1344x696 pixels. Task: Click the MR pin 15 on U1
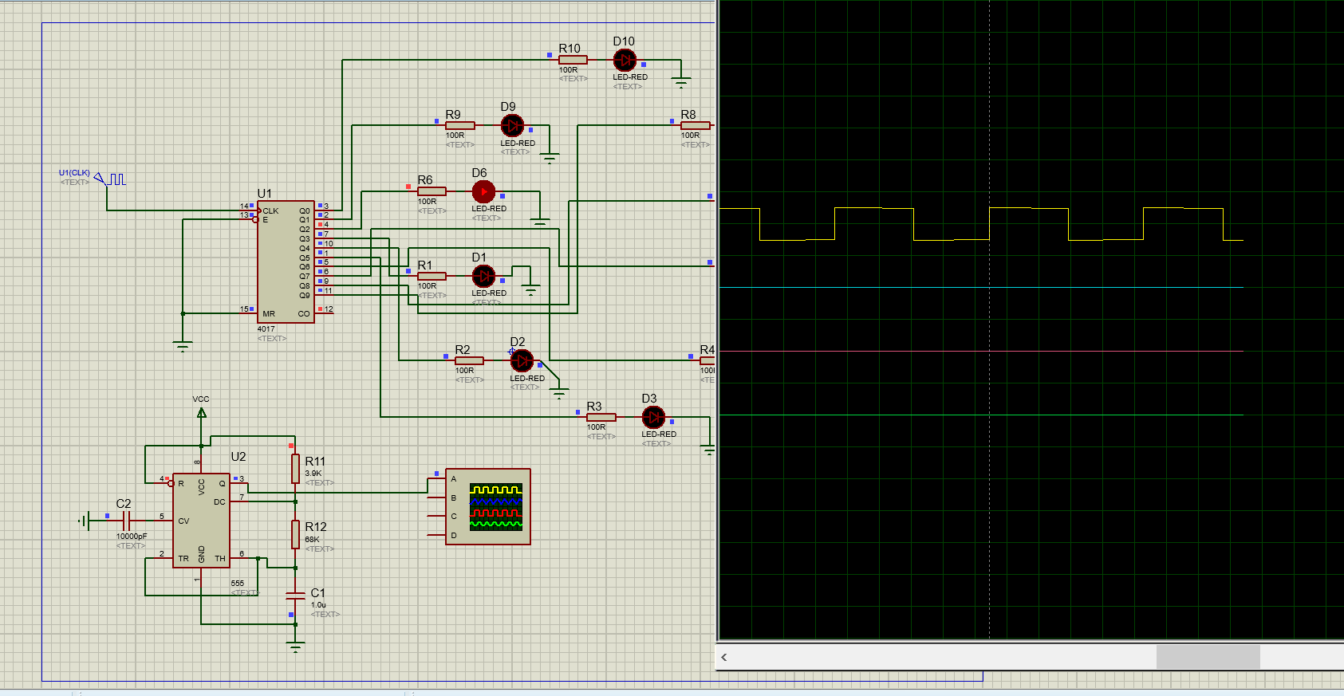coord(247,313)
